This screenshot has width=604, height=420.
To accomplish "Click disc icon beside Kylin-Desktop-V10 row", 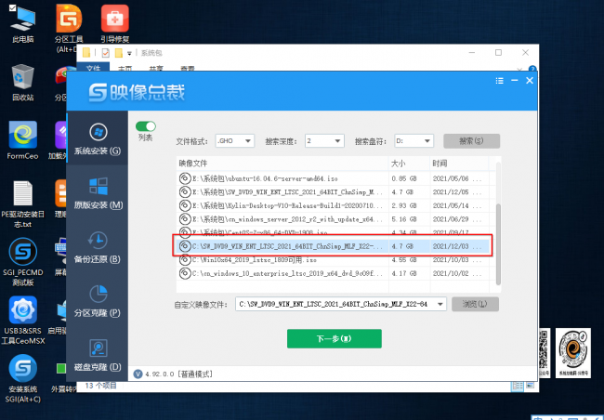I will 185,205.
